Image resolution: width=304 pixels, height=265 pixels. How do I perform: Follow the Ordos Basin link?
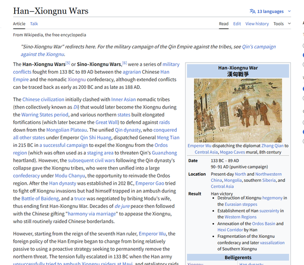[264, 224]
